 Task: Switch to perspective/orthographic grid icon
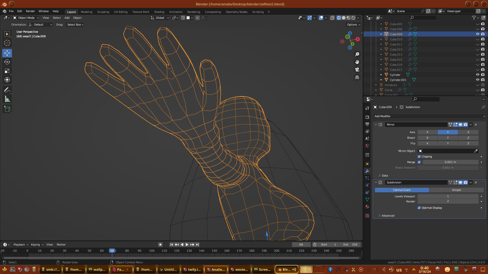[x=357, y=77]
